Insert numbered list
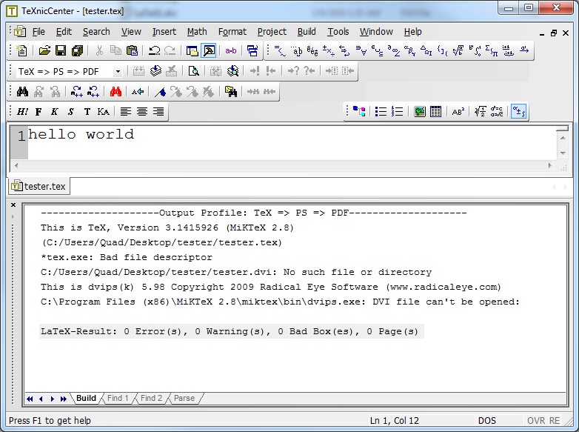This screenshot has height=432, width=579. [x=397, y=111]
